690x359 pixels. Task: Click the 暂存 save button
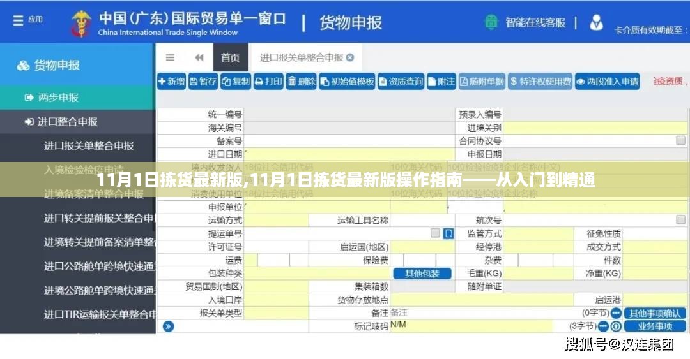(x=203, y=81)
